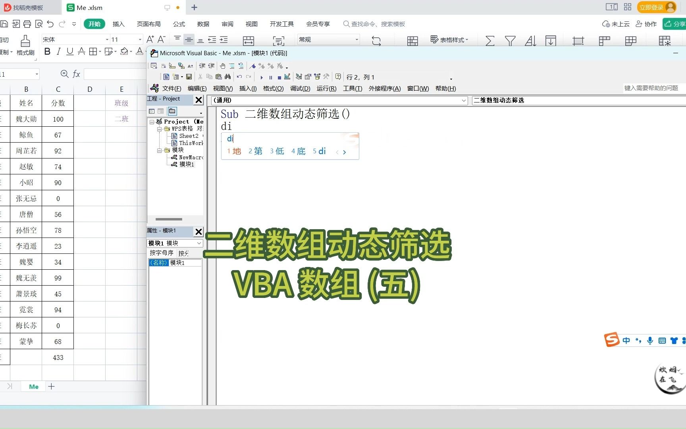Screen dimensions: 686x429
Task: Open the 常规 number format dropdown
Action: pos(356,39)
